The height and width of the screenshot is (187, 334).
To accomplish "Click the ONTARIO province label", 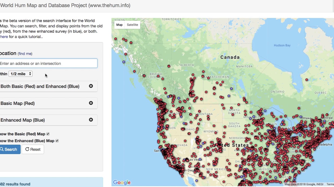I will [277, 92].
